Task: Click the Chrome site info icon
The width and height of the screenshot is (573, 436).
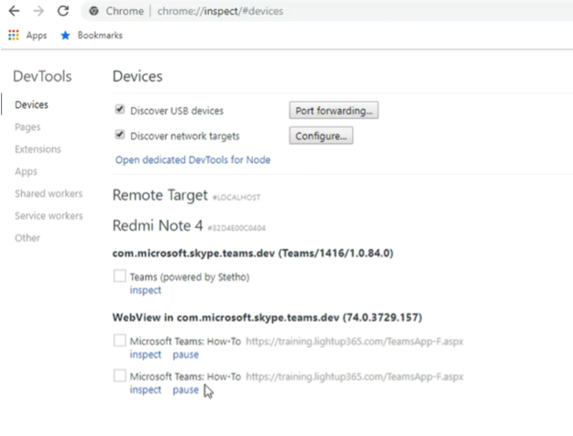Action: 94,11
